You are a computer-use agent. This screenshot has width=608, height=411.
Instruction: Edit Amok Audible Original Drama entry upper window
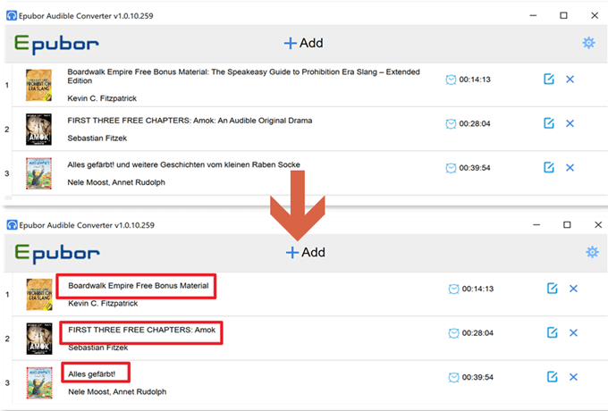[x=549, y=123]
